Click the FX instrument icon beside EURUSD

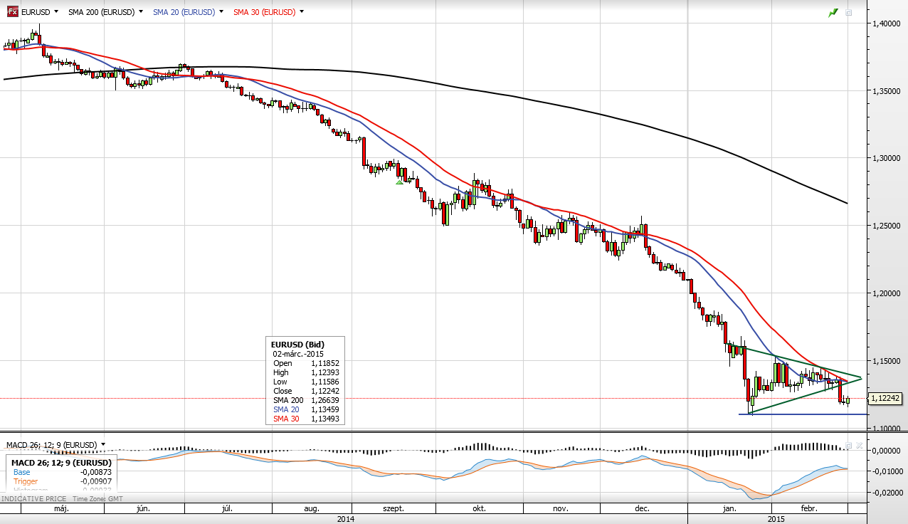click(12, 12)
